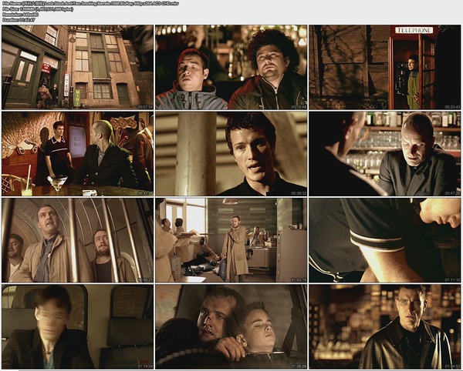Click the timestamp on the telephone booth frame

tap(452, 106)
